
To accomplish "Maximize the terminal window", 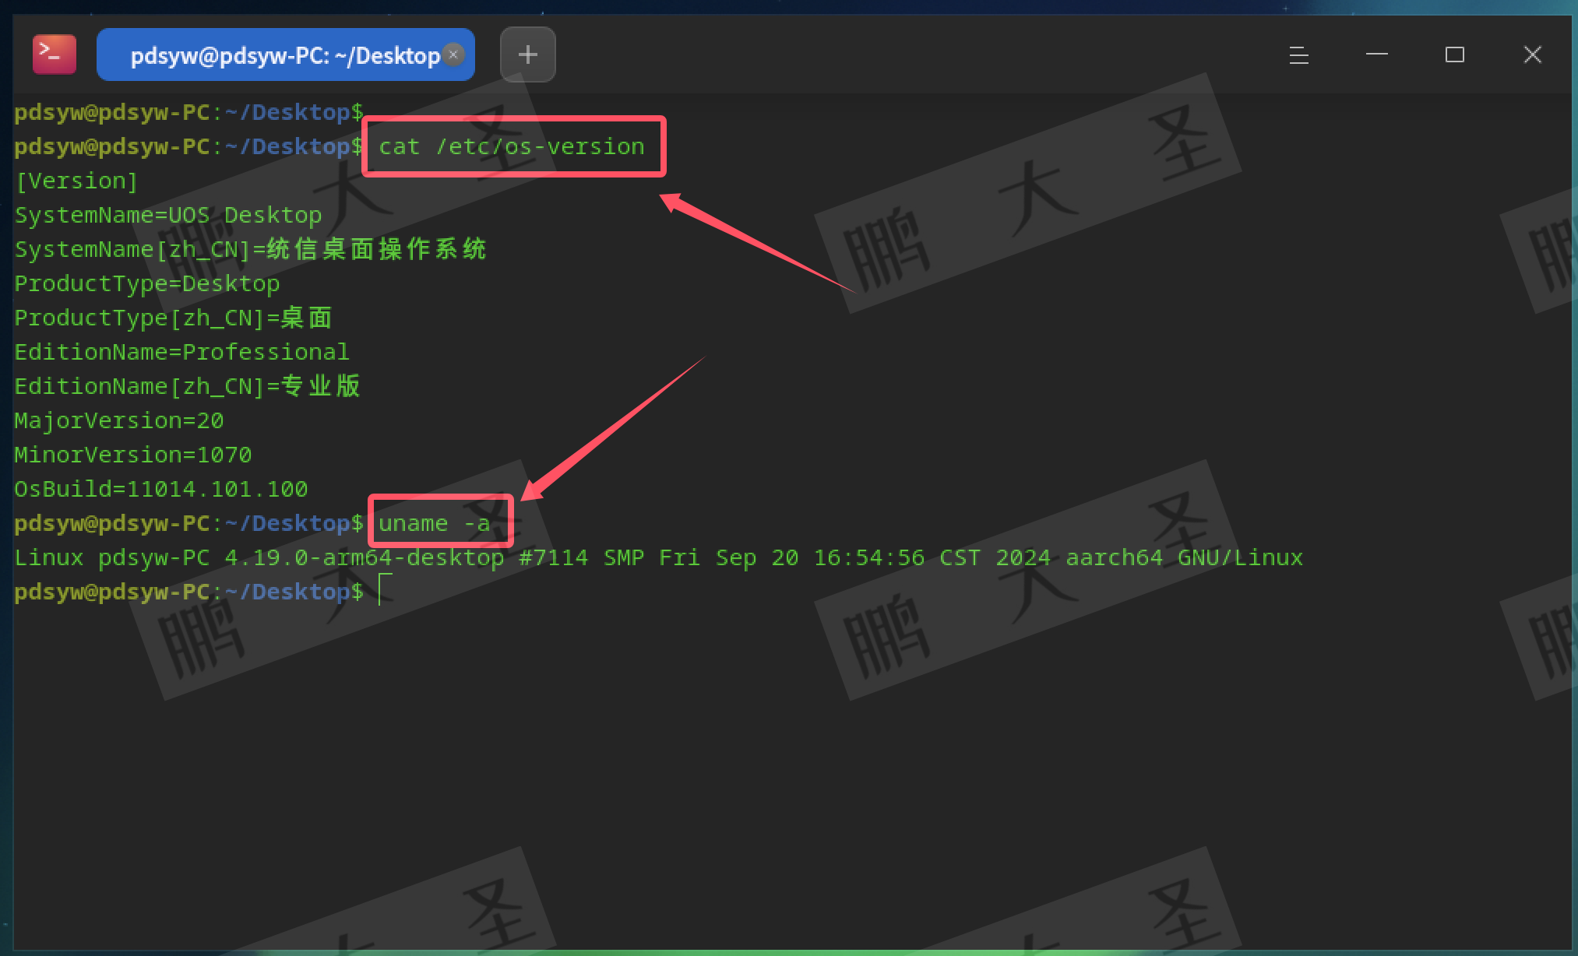I will pyautogui.click(x=1454, y=54).
